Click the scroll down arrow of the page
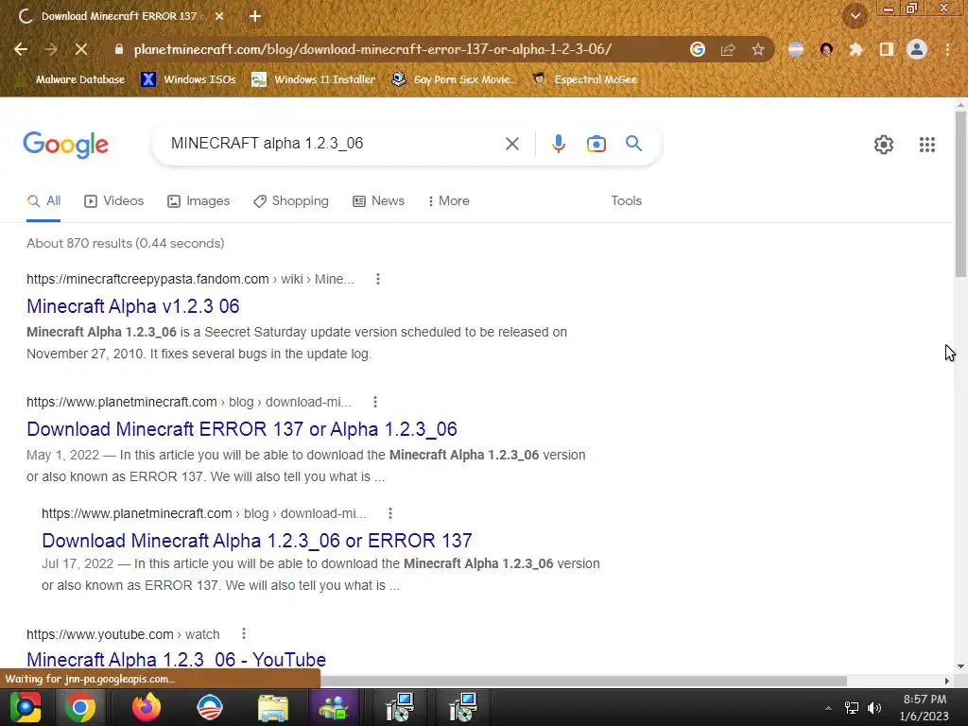Image resolution: width=968 pixels, height=726 pixels. (960, 666)
